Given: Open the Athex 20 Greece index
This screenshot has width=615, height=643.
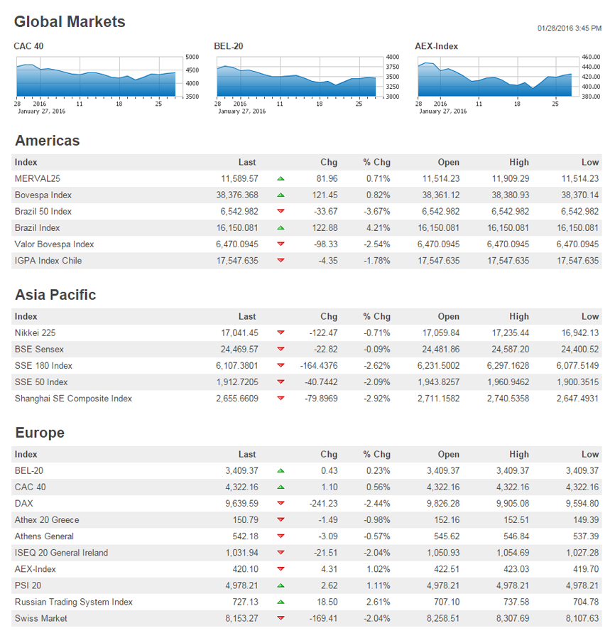Looking at the screenshot, I should pos(47,520).
